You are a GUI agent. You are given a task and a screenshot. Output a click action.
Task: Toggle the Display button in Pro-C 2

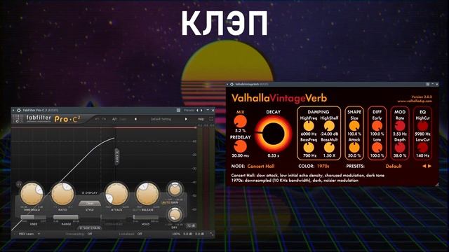point(90,193)
